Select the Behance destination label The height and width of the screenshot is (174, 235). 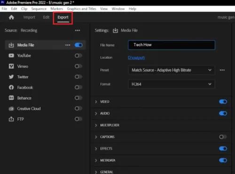click(24, 98)
